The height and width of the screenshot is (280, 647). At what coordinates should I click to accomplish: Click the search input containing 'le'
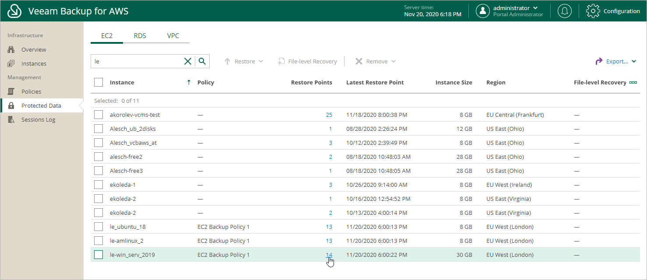click(x=137, y=61)
